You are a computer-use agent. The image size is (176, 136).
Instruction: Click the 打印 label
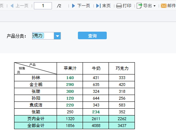(127, 6)
